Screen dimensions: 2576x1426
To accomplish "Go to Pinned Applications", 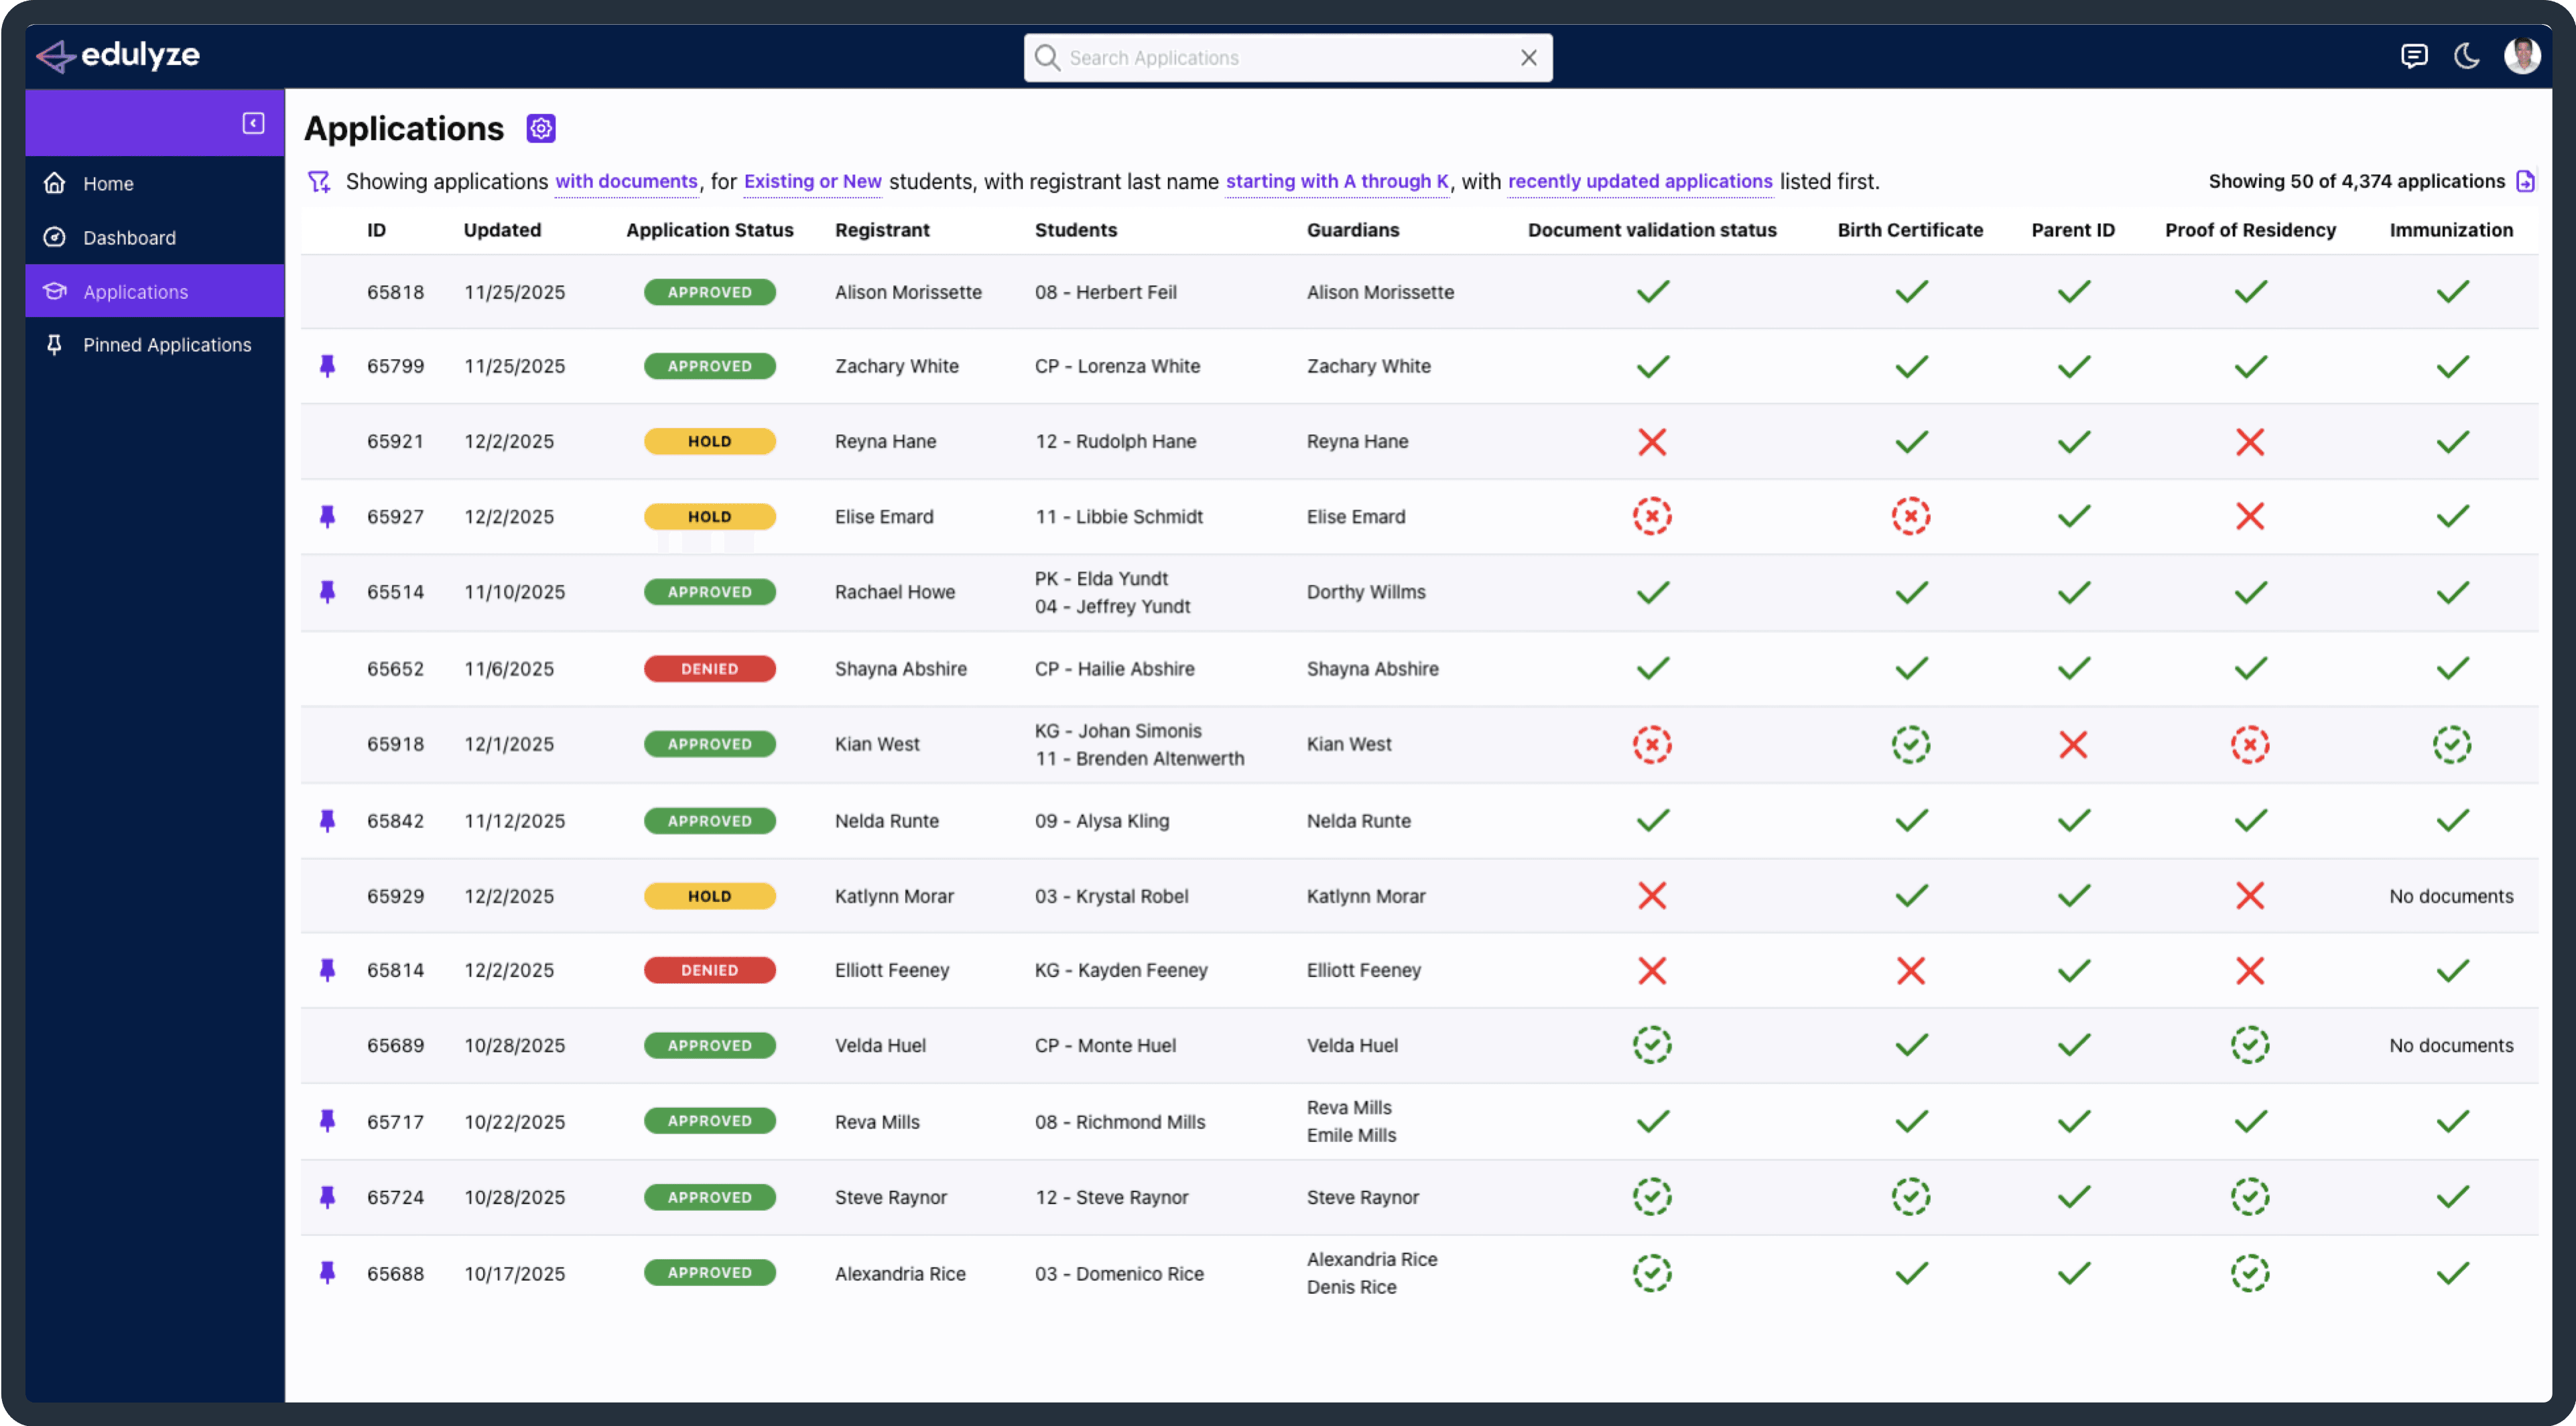I will [x=167, y=344].
